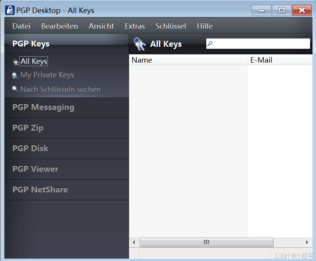This screenshot has height=261, width=316.
Task: Click the magnifier icon beside Nach Schlüsseln suchen
Action: (15, 89)
